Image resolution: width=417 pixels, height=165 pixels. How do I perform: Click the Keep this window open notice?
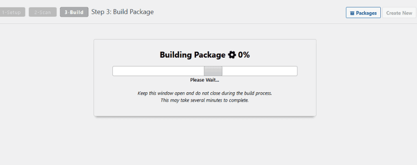204,93
